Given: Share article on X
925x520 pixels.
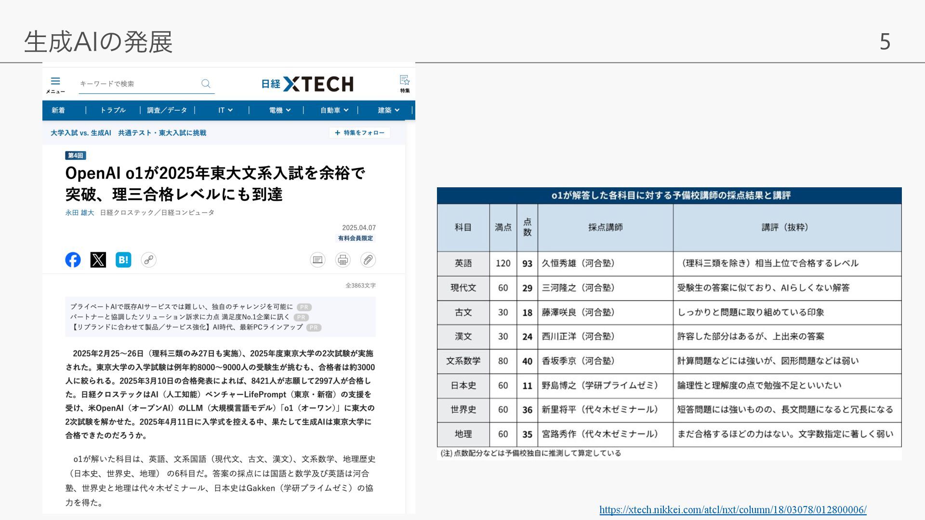Looking at the screenshot, I should click(98, 260).
